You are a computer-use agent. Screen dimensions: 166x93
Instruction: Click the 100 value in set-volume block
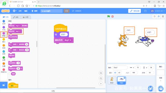coord(18,68)
